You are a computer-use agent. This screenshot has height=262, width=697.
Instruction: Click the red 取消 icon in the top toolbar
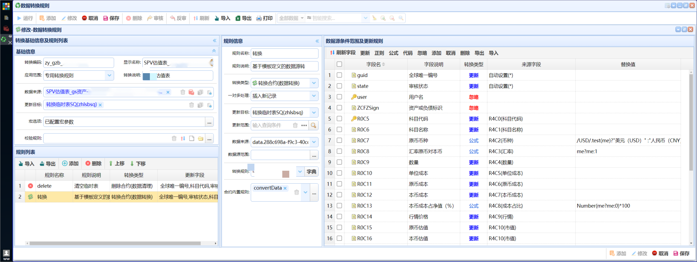pos(84,18)
